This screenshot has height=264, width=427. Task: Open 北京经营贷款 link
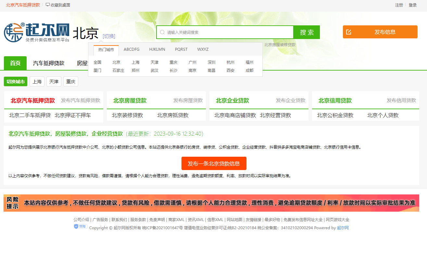coord(275,115)
